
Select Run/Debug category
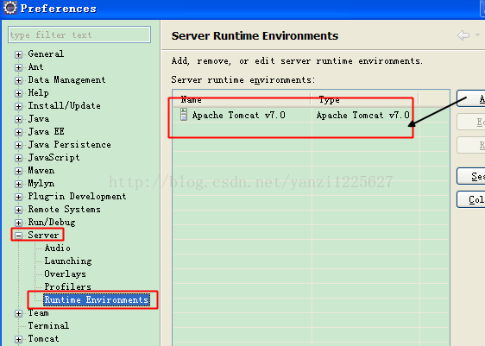[51, 222]
